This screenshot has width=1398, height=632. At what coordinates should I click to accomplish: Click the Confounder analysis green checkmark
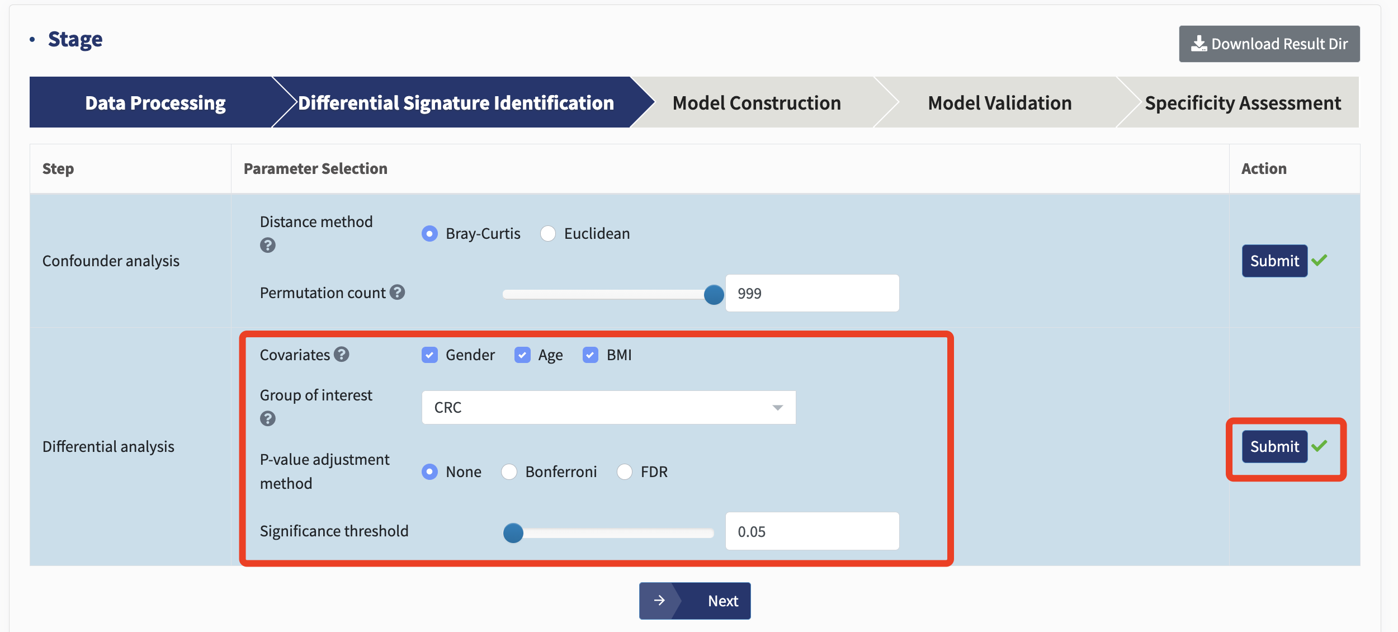(x=1320, y=260)
